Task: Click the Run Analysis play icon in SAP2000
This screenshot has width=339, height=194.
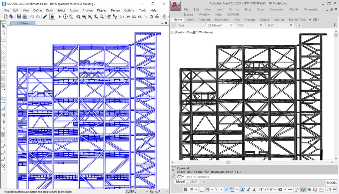Action: (60, 17)
